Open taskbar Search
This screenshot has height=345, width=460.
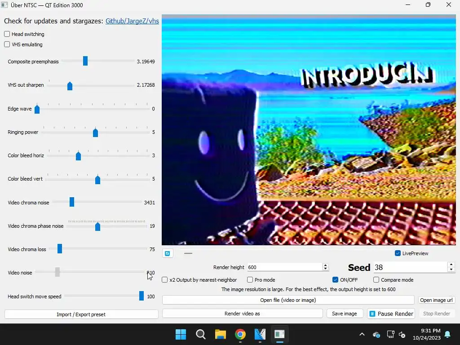[x=201, y=334]
